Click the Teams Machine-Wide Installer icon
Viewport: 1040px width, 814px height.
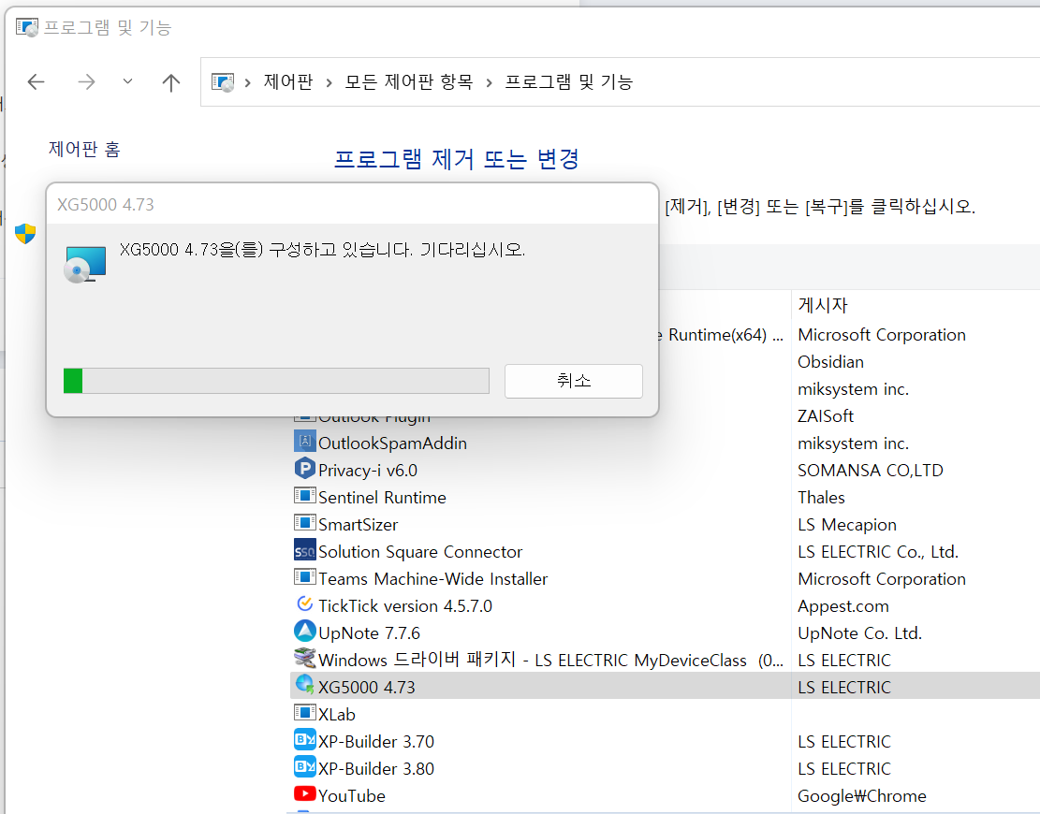point(304,578)
